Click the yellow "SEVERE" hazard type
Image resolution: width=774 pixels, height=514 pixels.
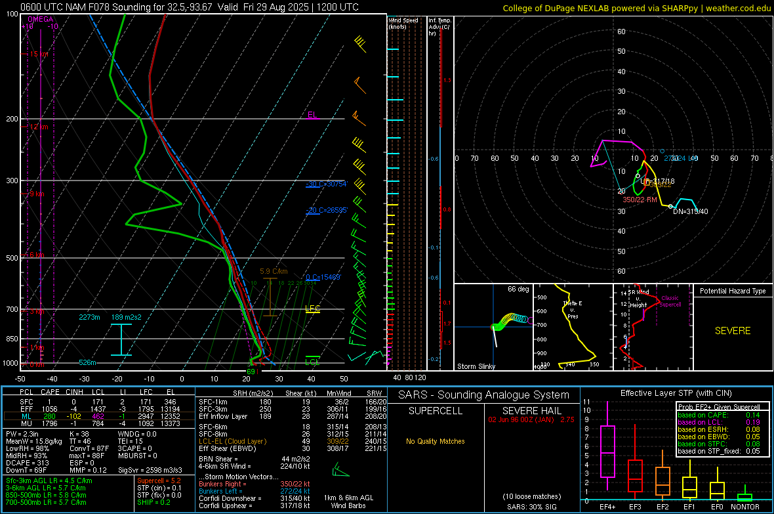pos(733,331)
